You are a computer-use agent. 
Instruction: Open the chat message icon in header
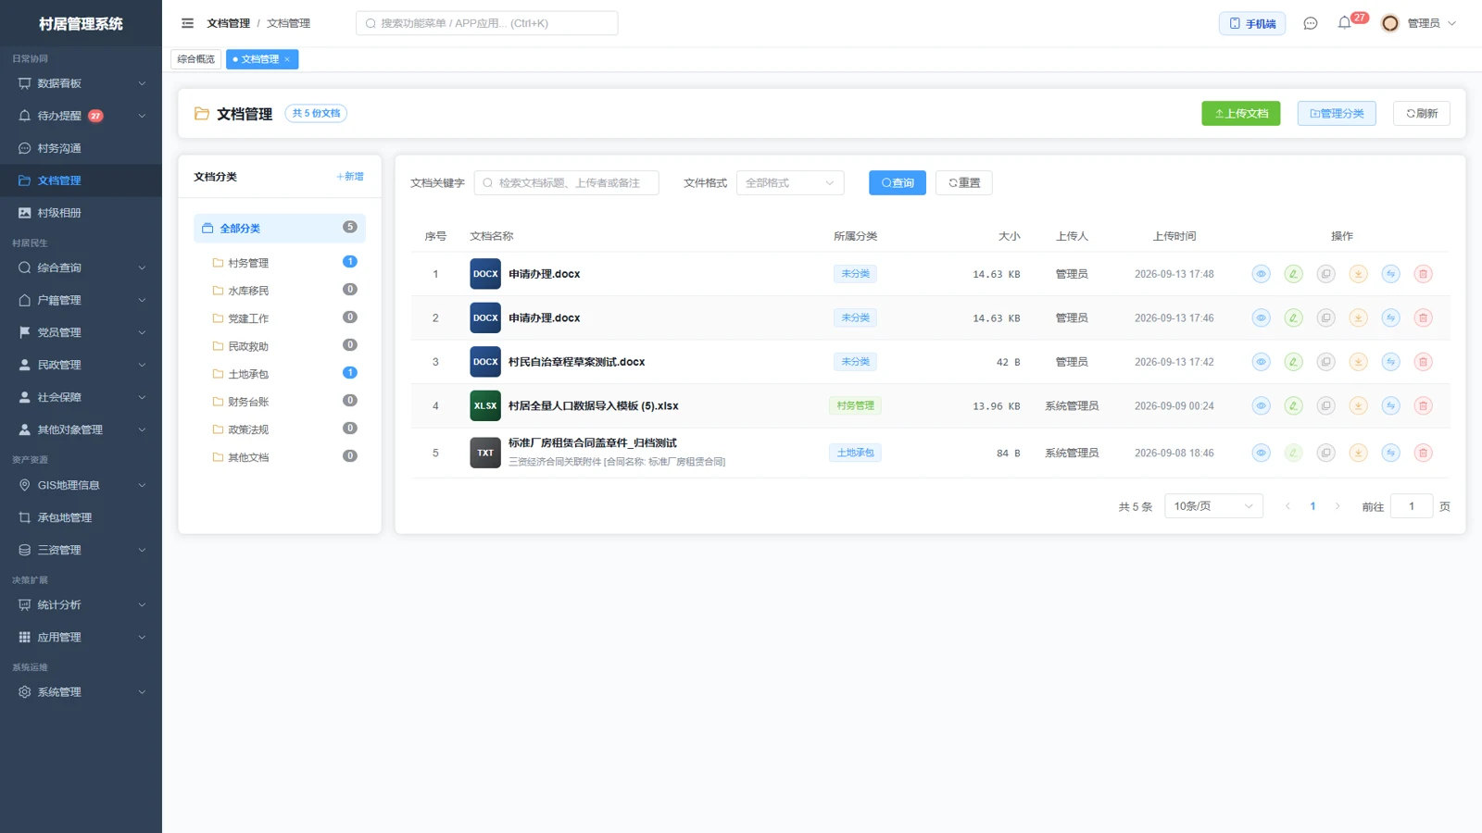1310,23
